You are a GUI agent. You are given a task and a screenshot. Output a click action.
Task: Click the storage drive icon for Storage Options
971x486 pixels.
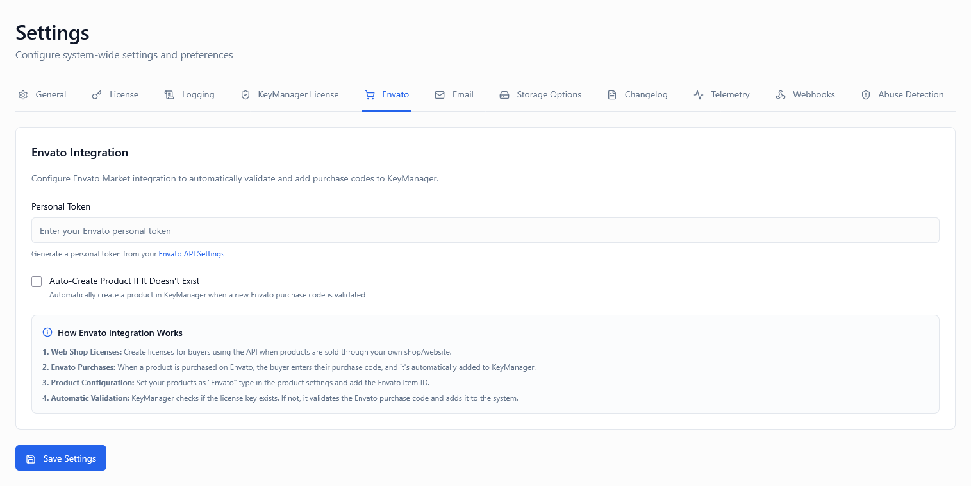504,94
